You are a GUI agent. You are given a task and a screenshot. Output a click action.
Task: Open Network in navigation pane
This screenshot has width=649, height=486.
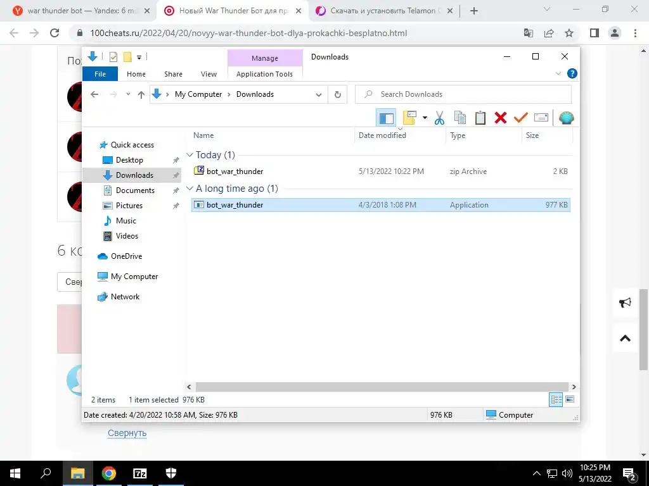point(125,297)
